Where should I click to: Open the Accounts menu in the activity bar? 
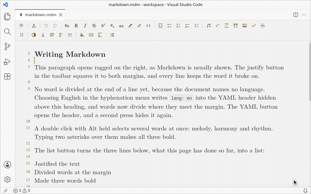(x=7, y=164)
